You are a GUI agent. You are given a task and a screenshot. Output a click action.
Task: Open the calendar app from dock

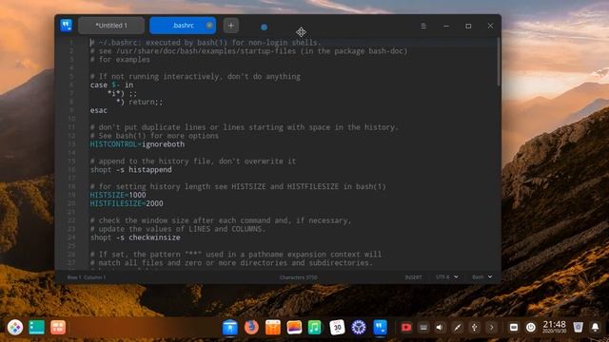(337, 327)
